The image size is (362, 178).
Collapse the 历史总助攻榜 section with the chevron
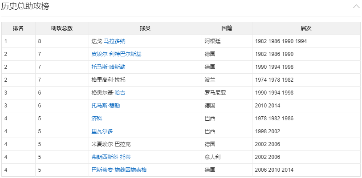click(356, 7)
